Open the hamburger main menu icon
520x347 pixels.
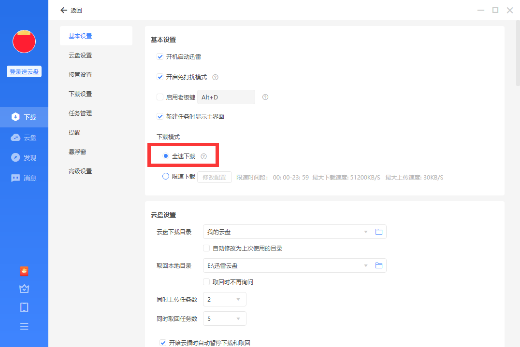click(x=24, y=326)
